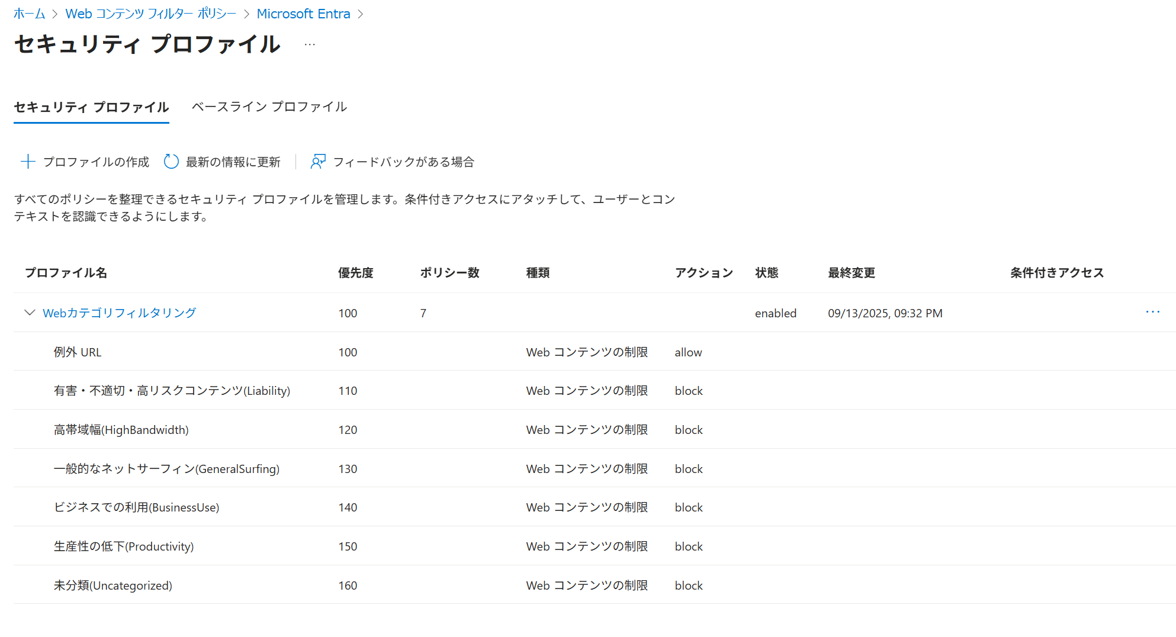This screenshot has height=637, width=1176.
Task: Click the plus icon for プロファイルの作成
Action: coord(28,162)
